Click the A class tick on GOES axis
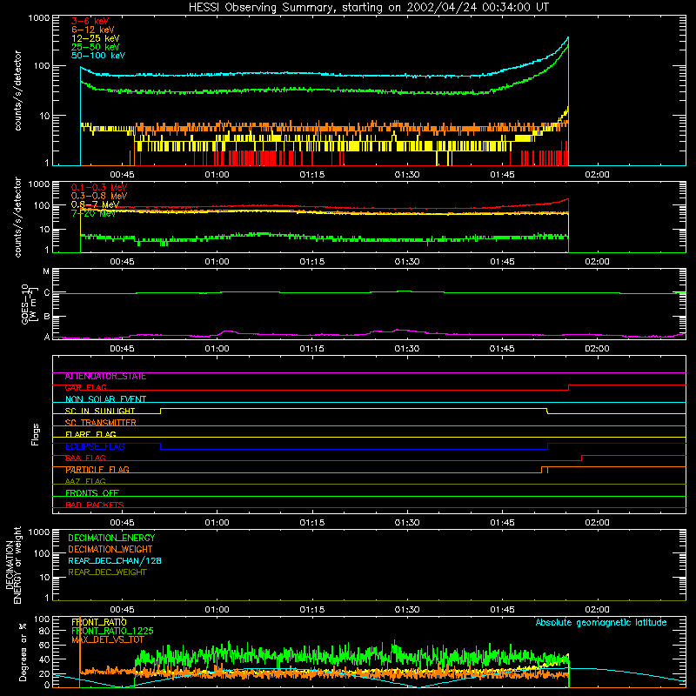 [x=47, y=337]
